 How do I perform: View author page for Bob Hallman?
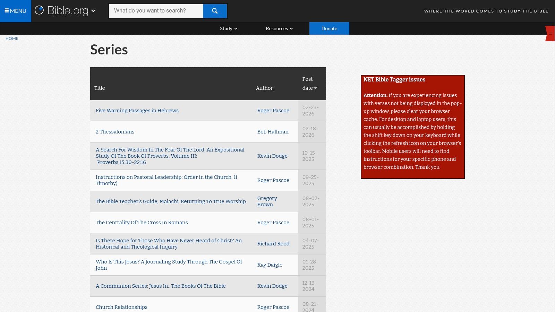[273, 132]
